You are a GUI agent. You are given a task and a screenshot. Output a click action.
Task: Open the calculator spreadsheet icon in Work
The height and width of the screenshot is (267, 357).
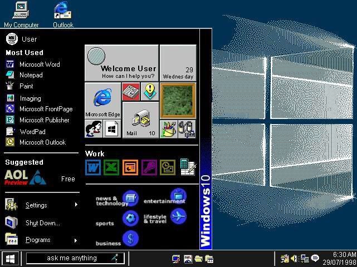pyautogui.click(x=188, y=167)
